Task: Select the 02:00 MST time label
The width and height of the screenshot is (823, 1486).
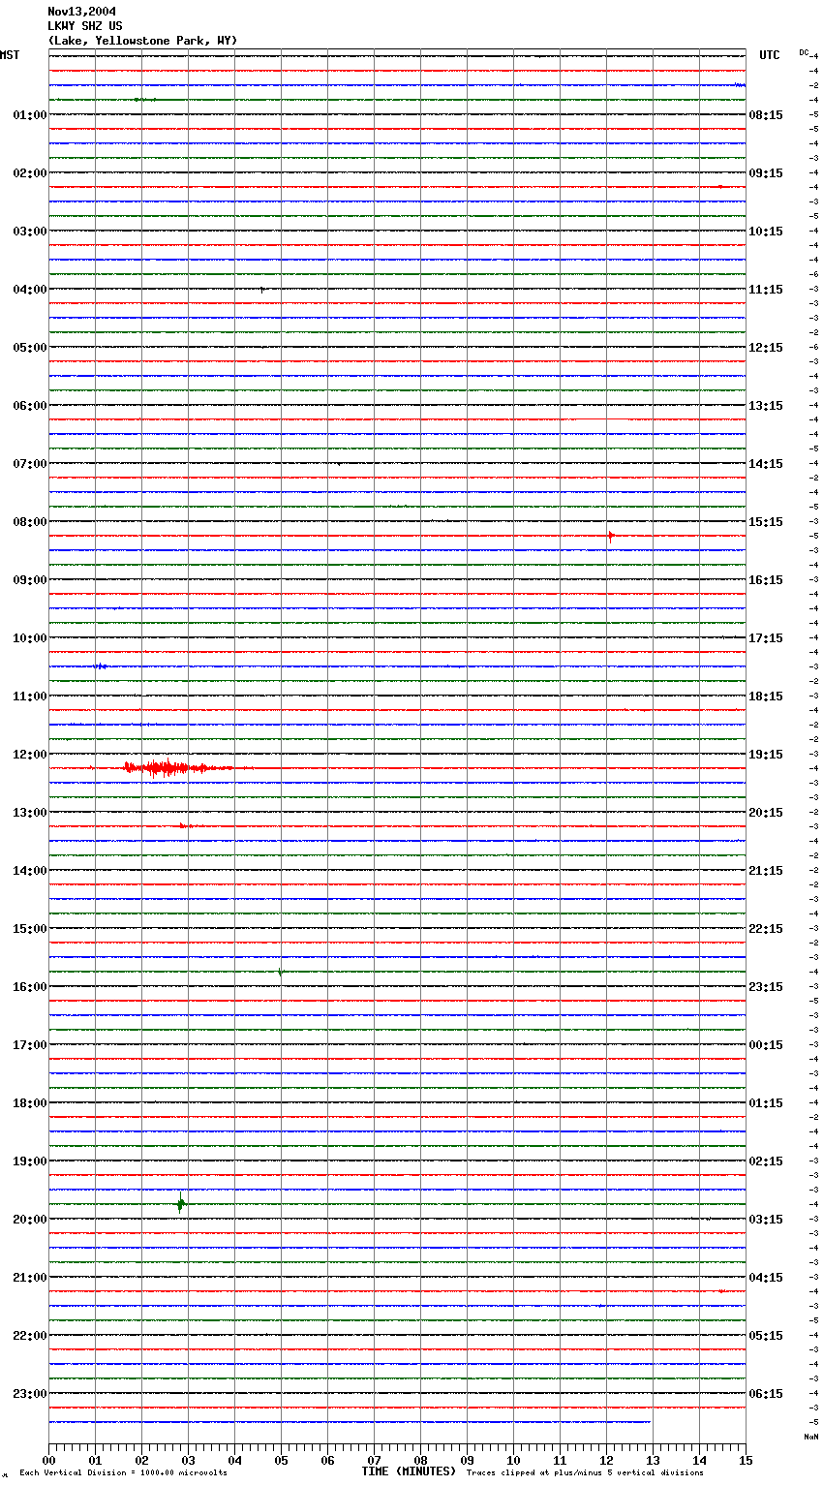Action: click(x=29, y=173)
